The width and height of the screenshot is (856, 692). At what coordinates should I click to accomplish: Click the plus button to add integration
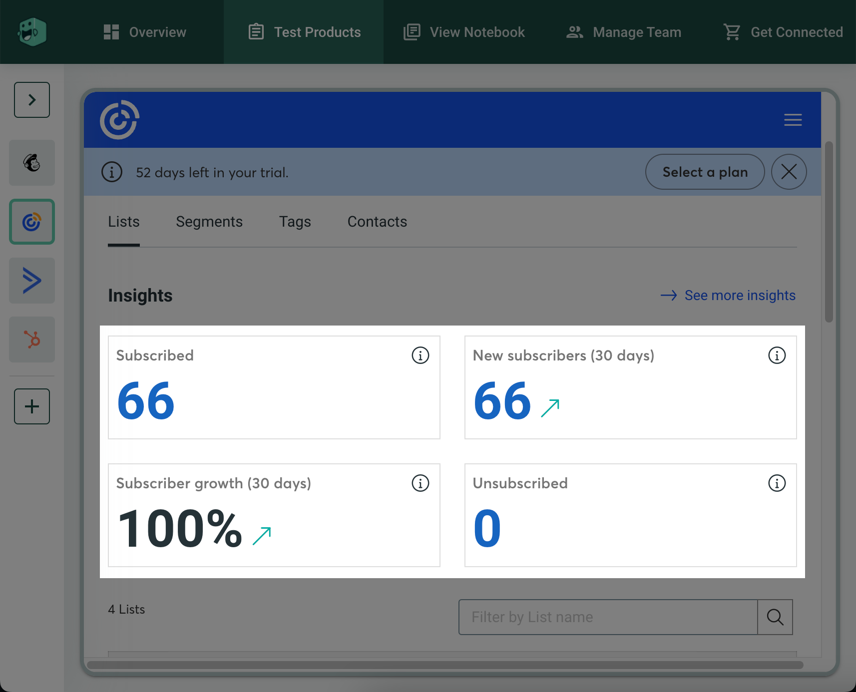[32, 406]
